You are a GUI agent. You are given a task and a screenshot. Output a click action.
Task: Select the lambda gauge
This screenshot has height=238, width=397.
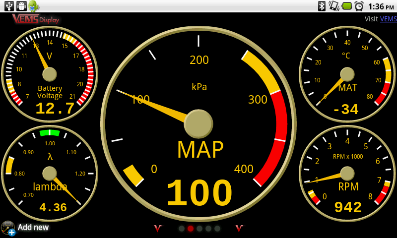tap(50, 174)
